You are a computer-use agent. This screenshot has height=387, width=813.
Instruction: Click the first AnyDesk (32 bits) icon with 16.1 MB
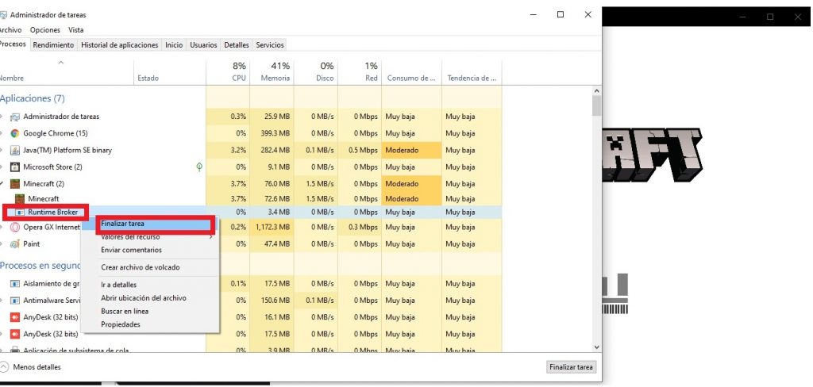[x=14, y=317]
